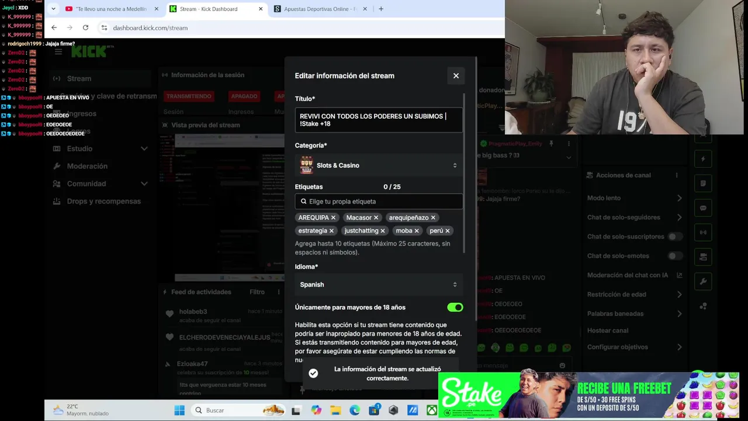Click the Kick logo
This screenshot has height=421, width=748.
(x=89, y=51)
